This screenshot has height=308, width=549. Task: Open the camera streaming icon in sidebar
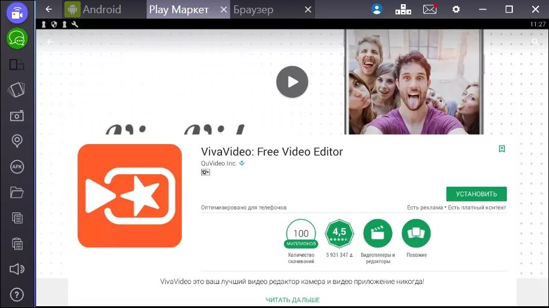pyautogui.click(x=17, y=13)
